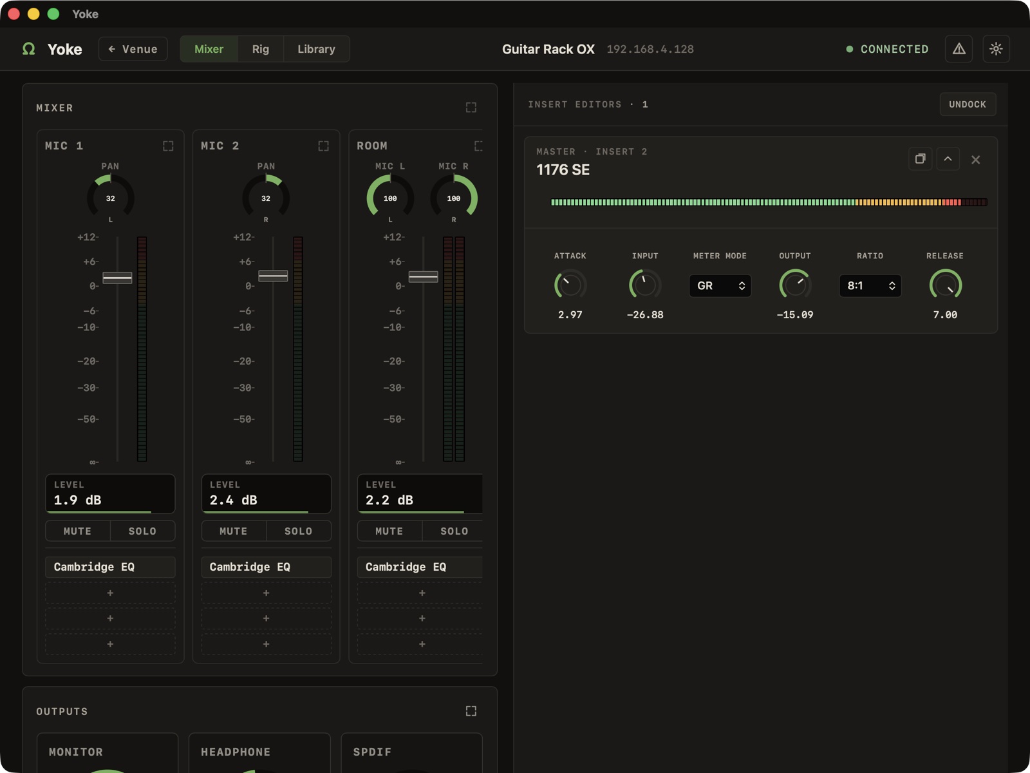Open MIC 1 Cambridge EQ insert

[110, 567]
